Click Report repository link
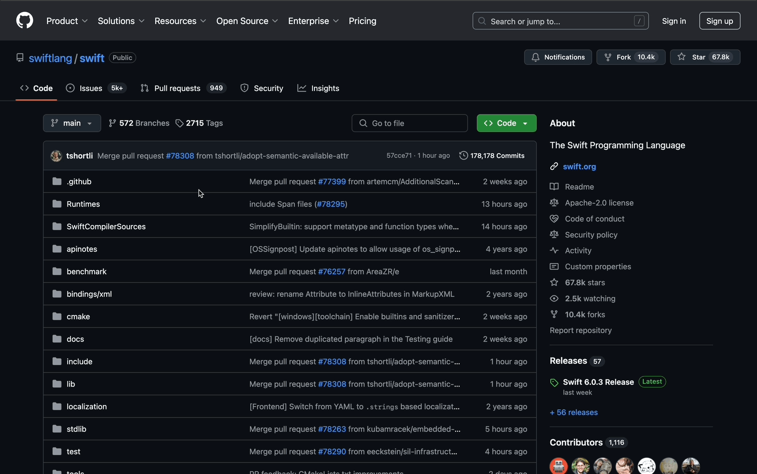The image size is (757, 474). point(581,330)
